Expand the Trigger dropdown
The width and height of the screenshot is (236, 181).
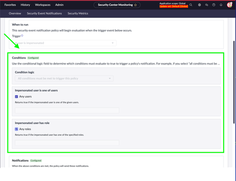64,43
